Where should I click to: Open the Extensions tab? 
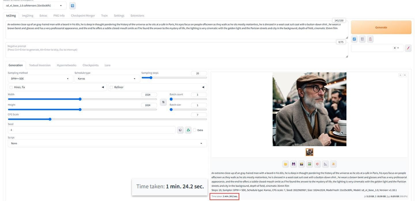pos(137,16)
